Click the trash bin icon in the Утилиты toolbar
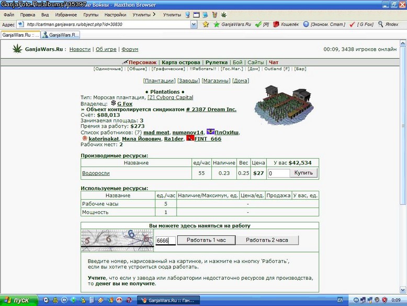This screenshot has height=306, width=407. tap(214, 15)
